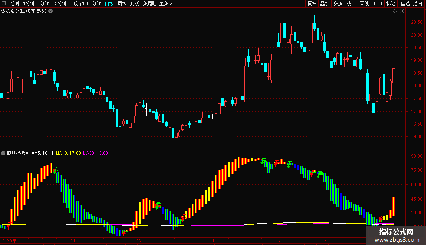Click the 叠加 overlay button
The width and height of the screenshot is (426, 245).
pyautogui.click(x=325, y=3)
